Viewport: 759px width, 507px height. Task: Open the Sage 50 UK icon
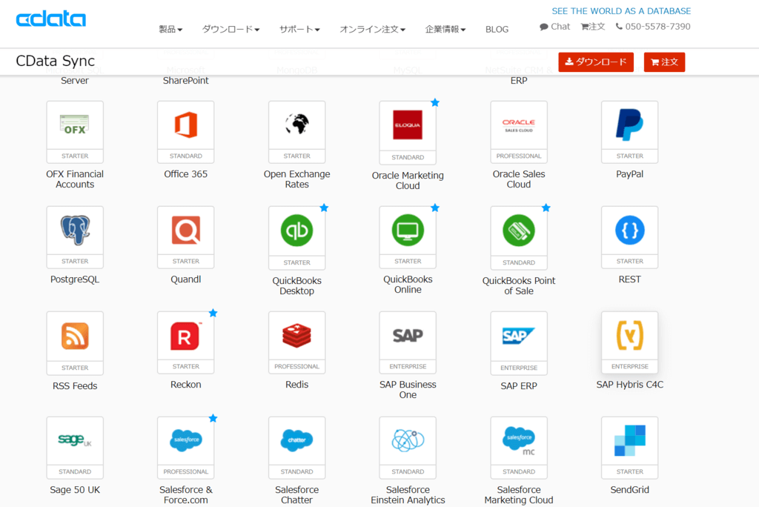click(x=75, y=440)
